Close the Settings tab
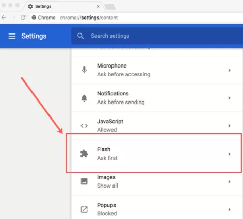The height and width of the screenshot is (219, 243). click(x=98, y=7)
